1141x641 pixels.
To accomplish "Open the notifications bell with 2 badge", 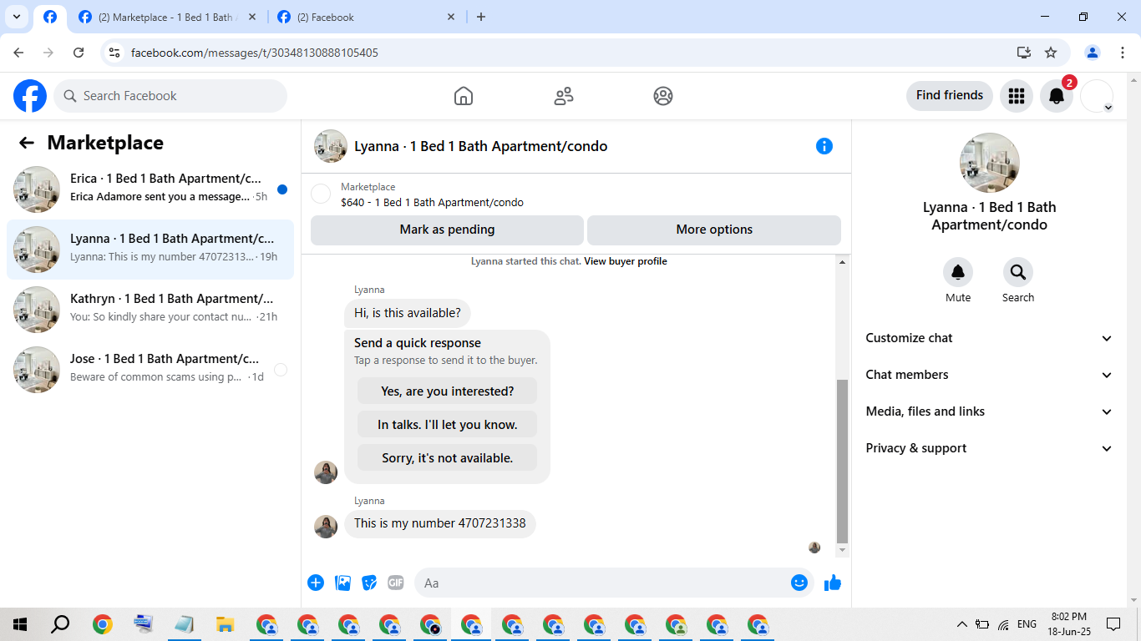I will pos(1057,96).
